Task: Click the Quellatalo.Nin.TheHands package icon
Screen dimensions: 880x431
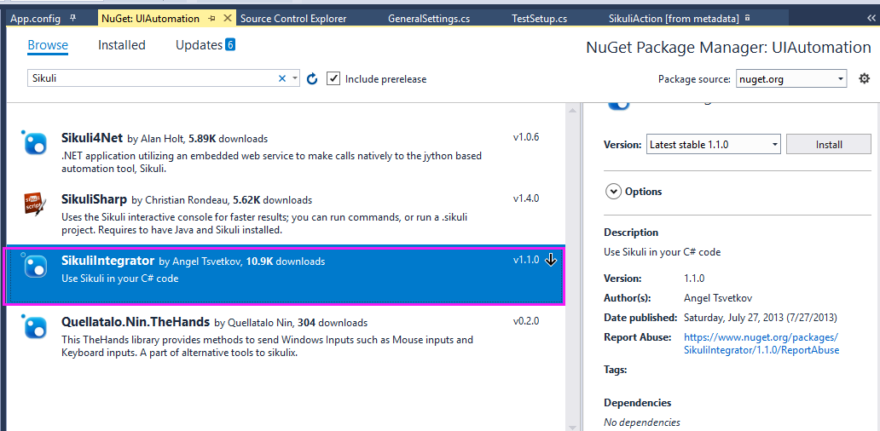Action: pos(35,328)
